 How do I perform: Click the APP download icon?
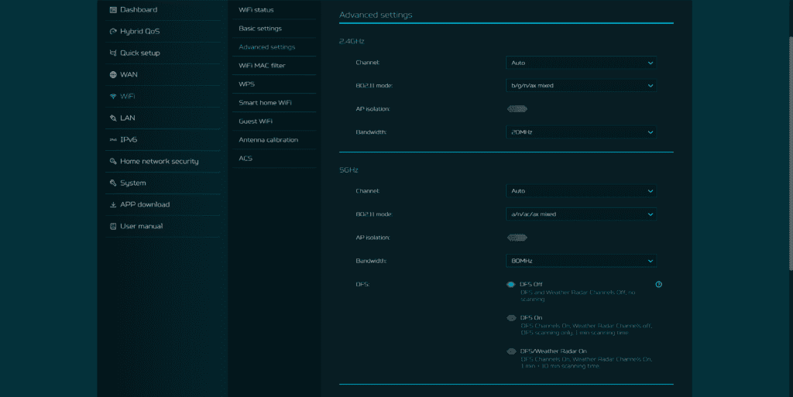113,205
